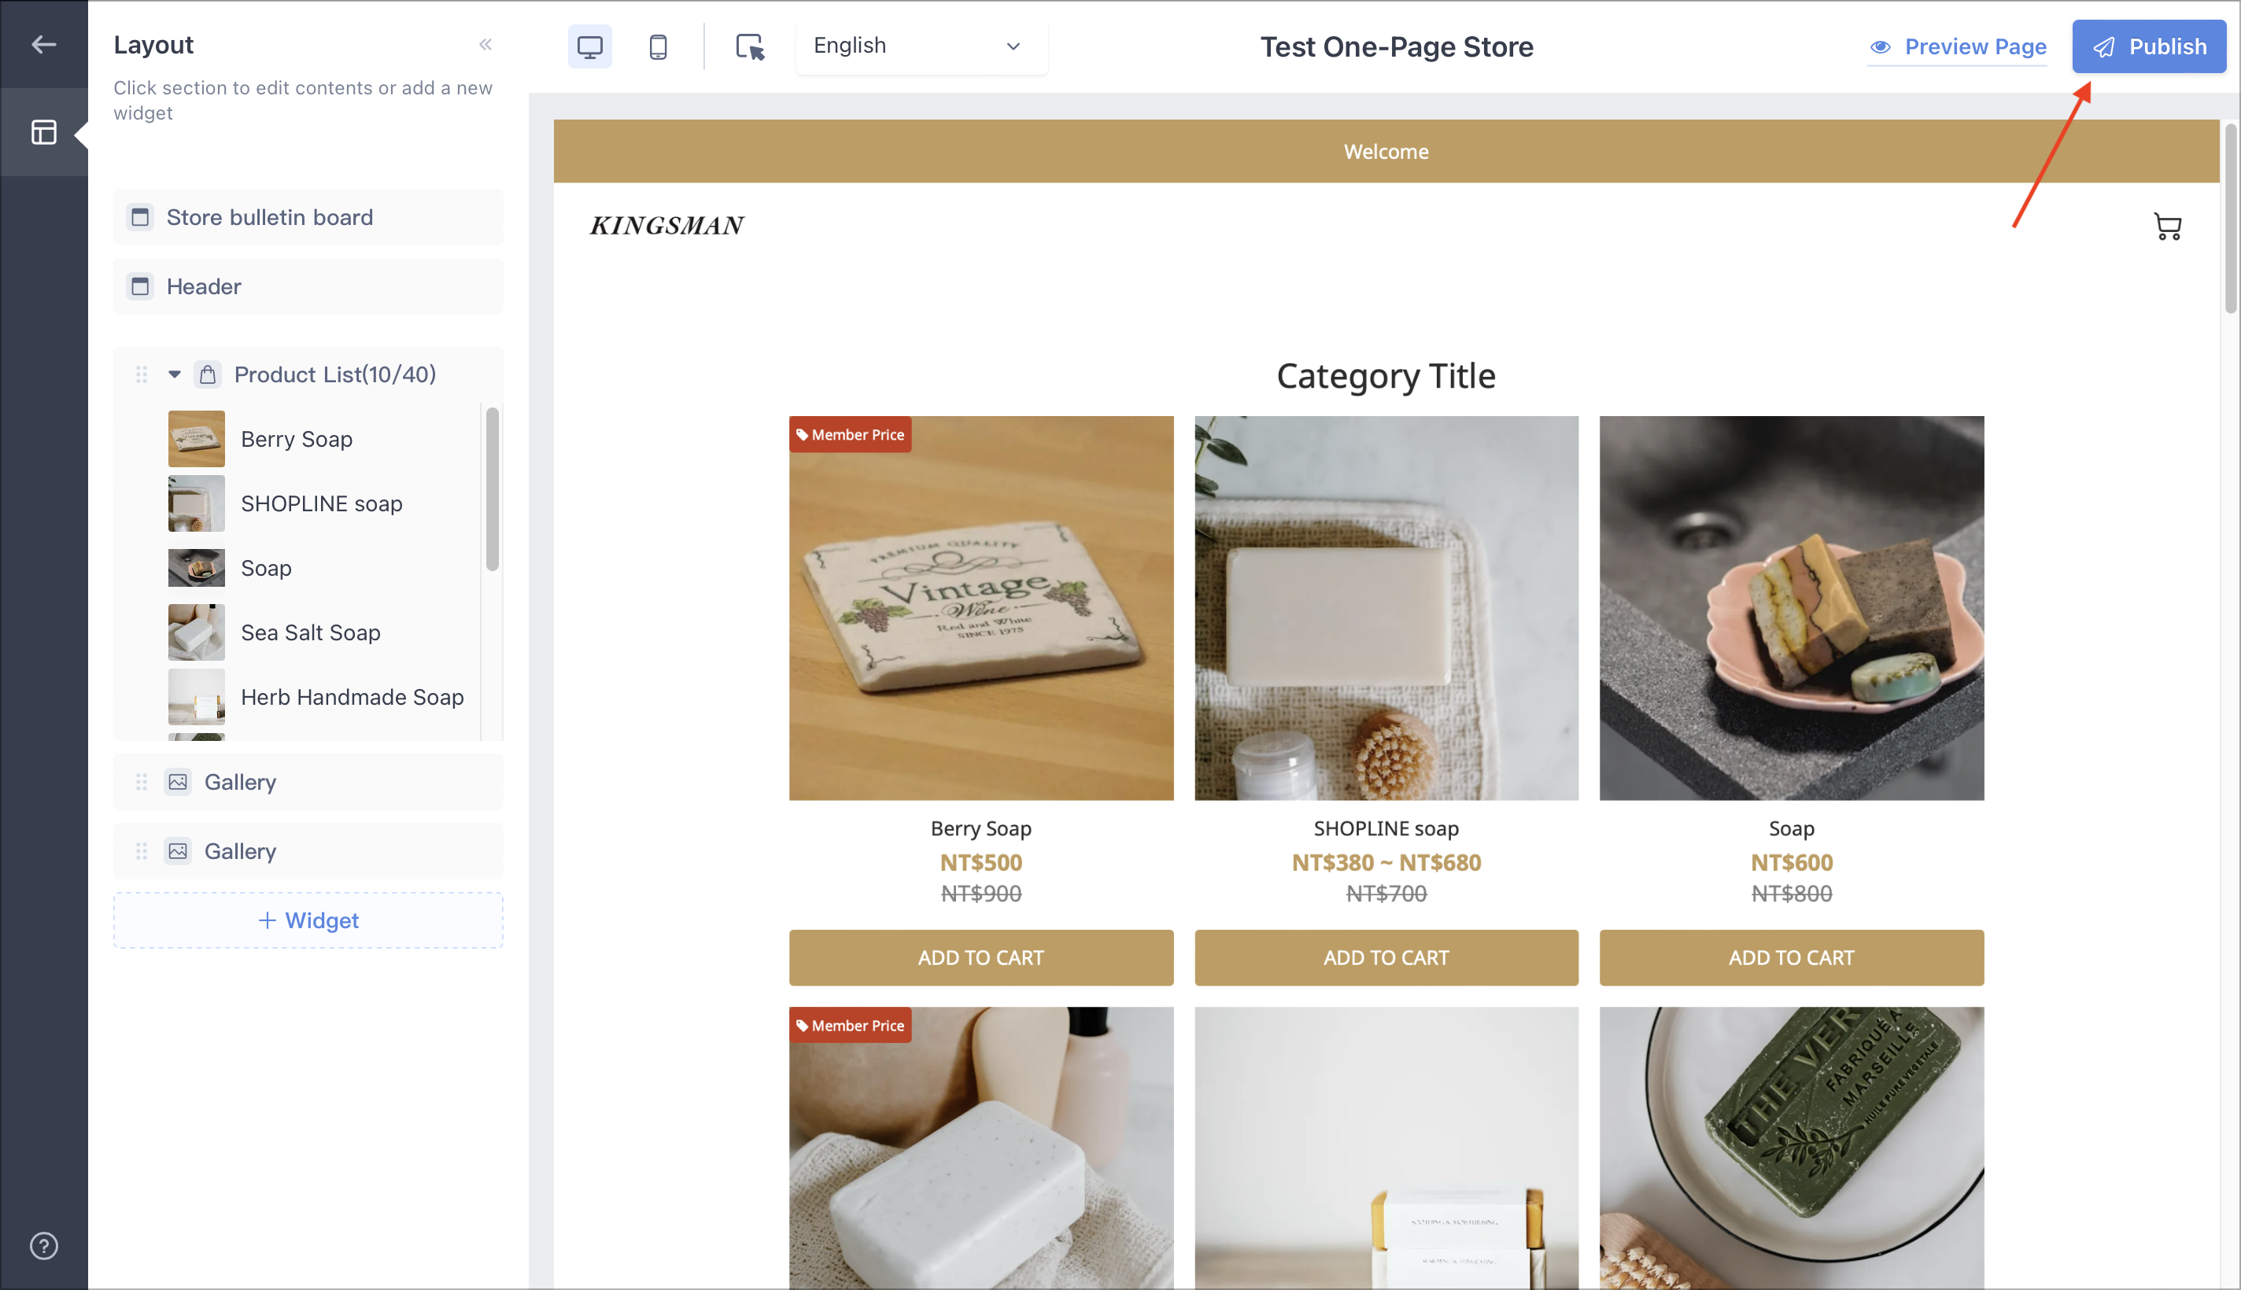The height and width of the screenshot is (1290, 2241).
Task: Select the second Gallery section
Action: [308, 850]
